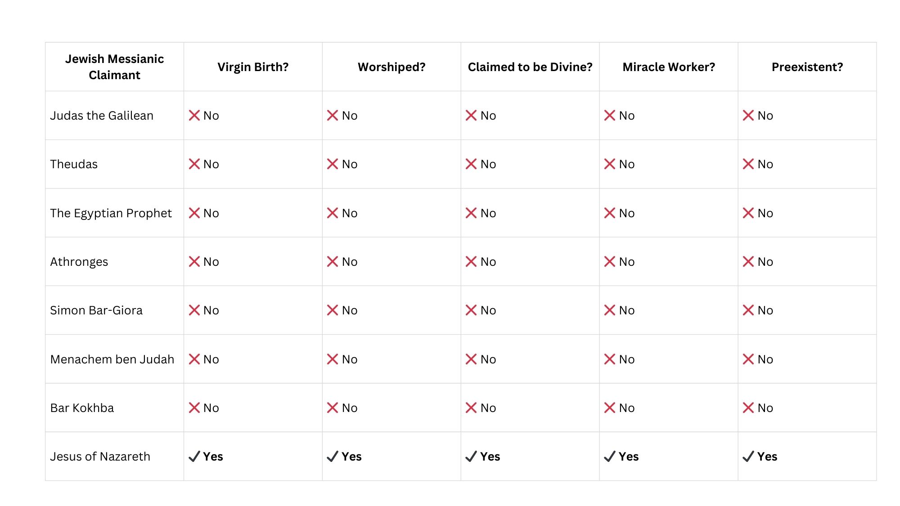
Task: Click the red X for Athronges under Miracle Worker
Action: [610, 262]
